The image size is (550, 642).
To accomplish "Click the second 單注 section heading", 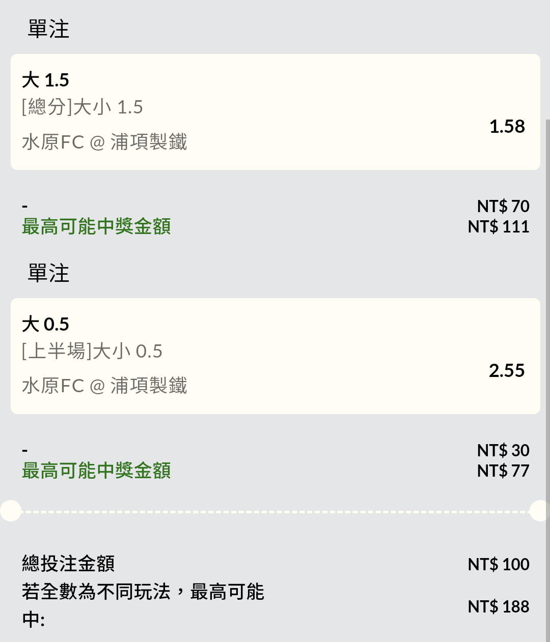I will pyautogui.click(x=48, y=273).
